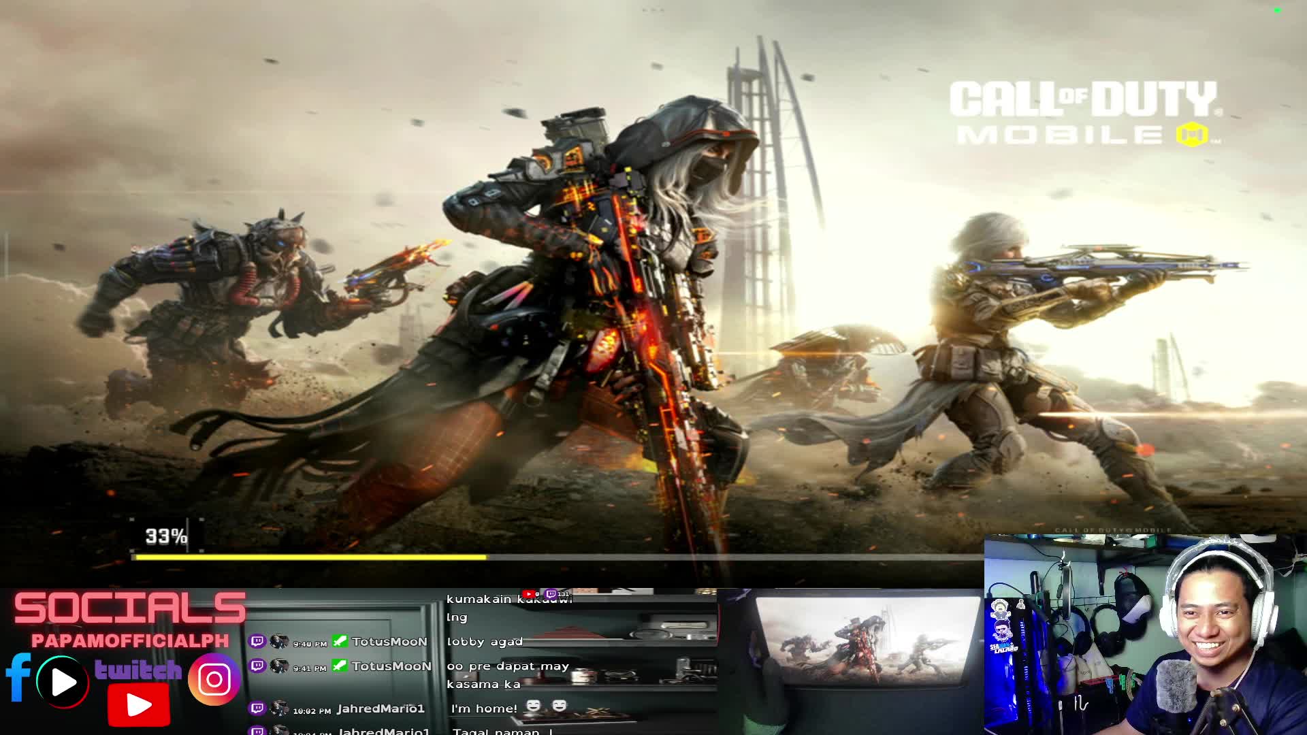Image resolution: width=1307 pixels, height=735 pixels.
Task: Click Twitch badge on the 10:02 PM message
Action: pyautogui.click(x=257, y=708)
